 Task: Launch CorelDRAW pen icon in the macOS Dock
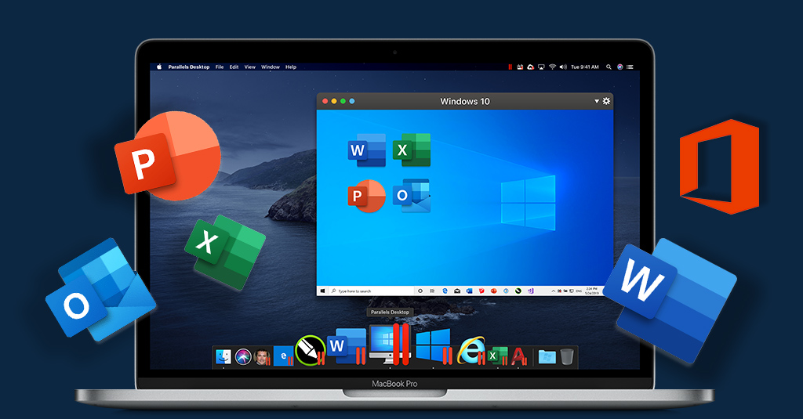pos(311,350)
